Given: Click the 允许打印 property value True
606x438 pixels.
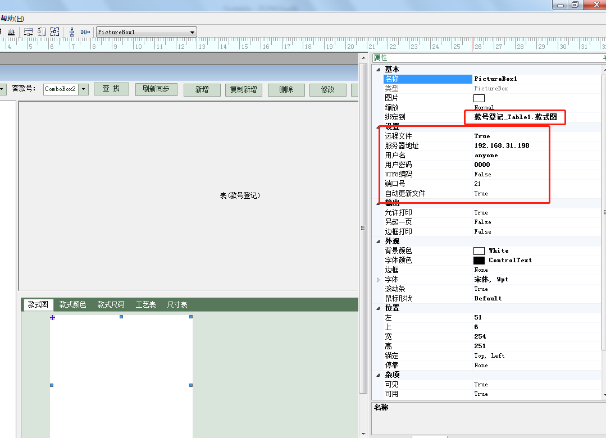Looking at the screenshot, I should coord(481,213).
